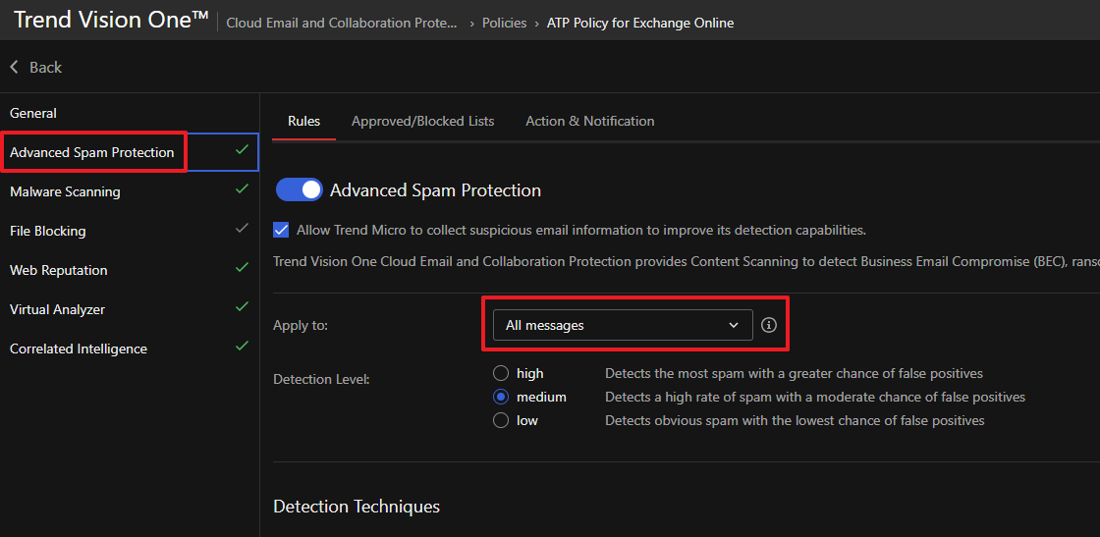The width and height of the screenshot is (1100, 537).
Task: Go to Policies in the breadcrumb
Action: click(504, 23)
